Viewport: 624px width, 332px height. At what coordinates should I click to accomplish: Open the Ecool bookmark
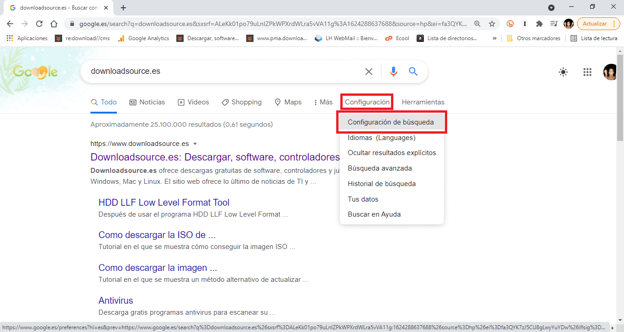(x=397, y=38)
